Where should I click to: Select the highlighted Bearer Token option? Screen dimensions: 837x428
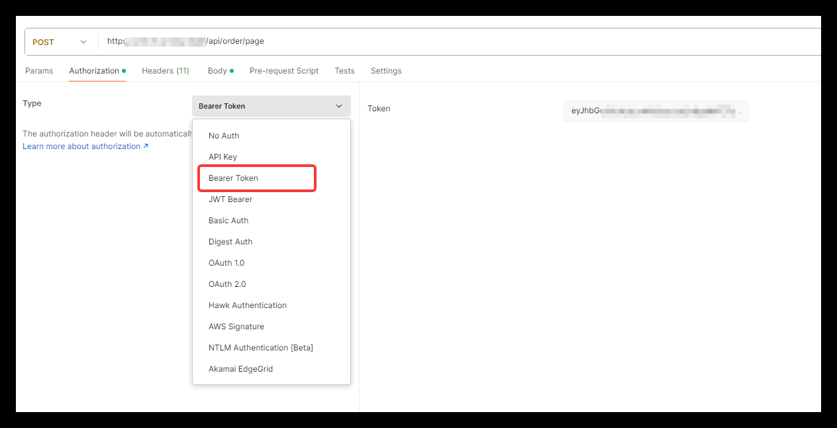pos(233,178)
